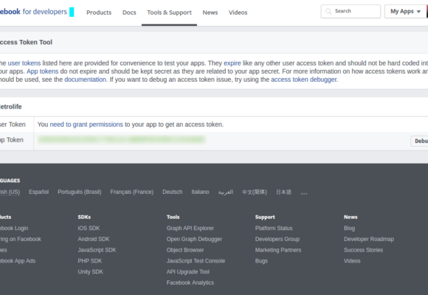Open the My Apps dropdown
Image resolution: width=428 pixels, height=295 pixels.
coord(405,12)
